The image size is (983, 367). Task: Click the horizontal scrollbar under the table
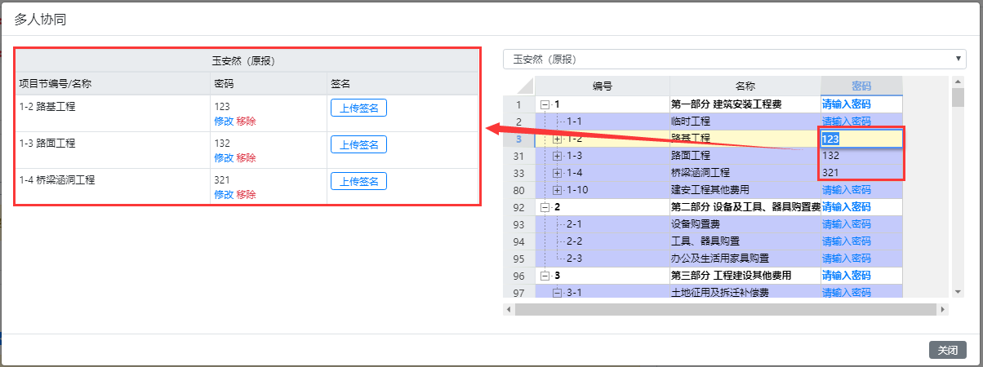(726, 310)
